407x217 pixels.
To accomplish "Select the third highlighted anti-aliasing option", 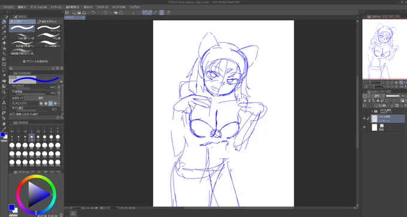I will (51, 103).
